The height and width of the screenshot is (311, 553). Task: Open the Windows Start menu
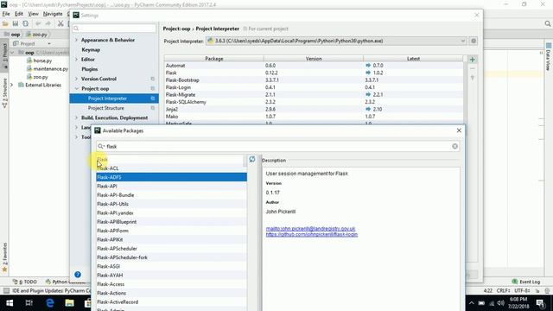coord(10,303)
